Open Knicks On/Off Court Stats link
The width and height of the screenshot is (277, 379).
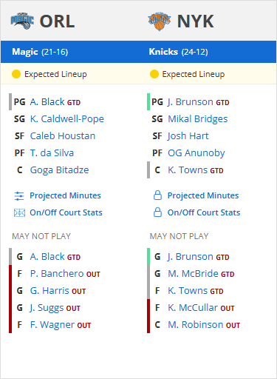(204, 212)
